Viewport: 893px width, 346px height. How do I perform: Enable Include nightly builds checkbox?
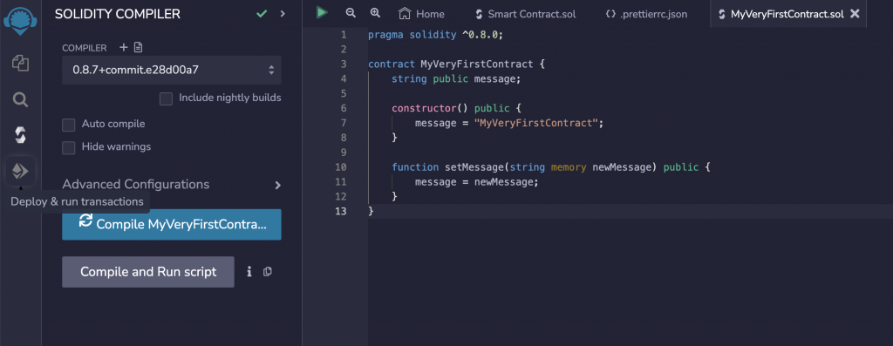tap(166, 99)
